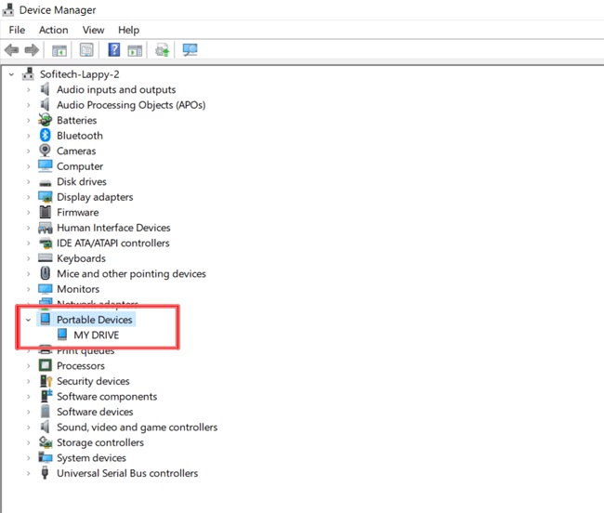Image resolution: width=604 pixels, height=513 pixels.
Task: Click the Update device driver toolbar icon
Action: (163, 50)
